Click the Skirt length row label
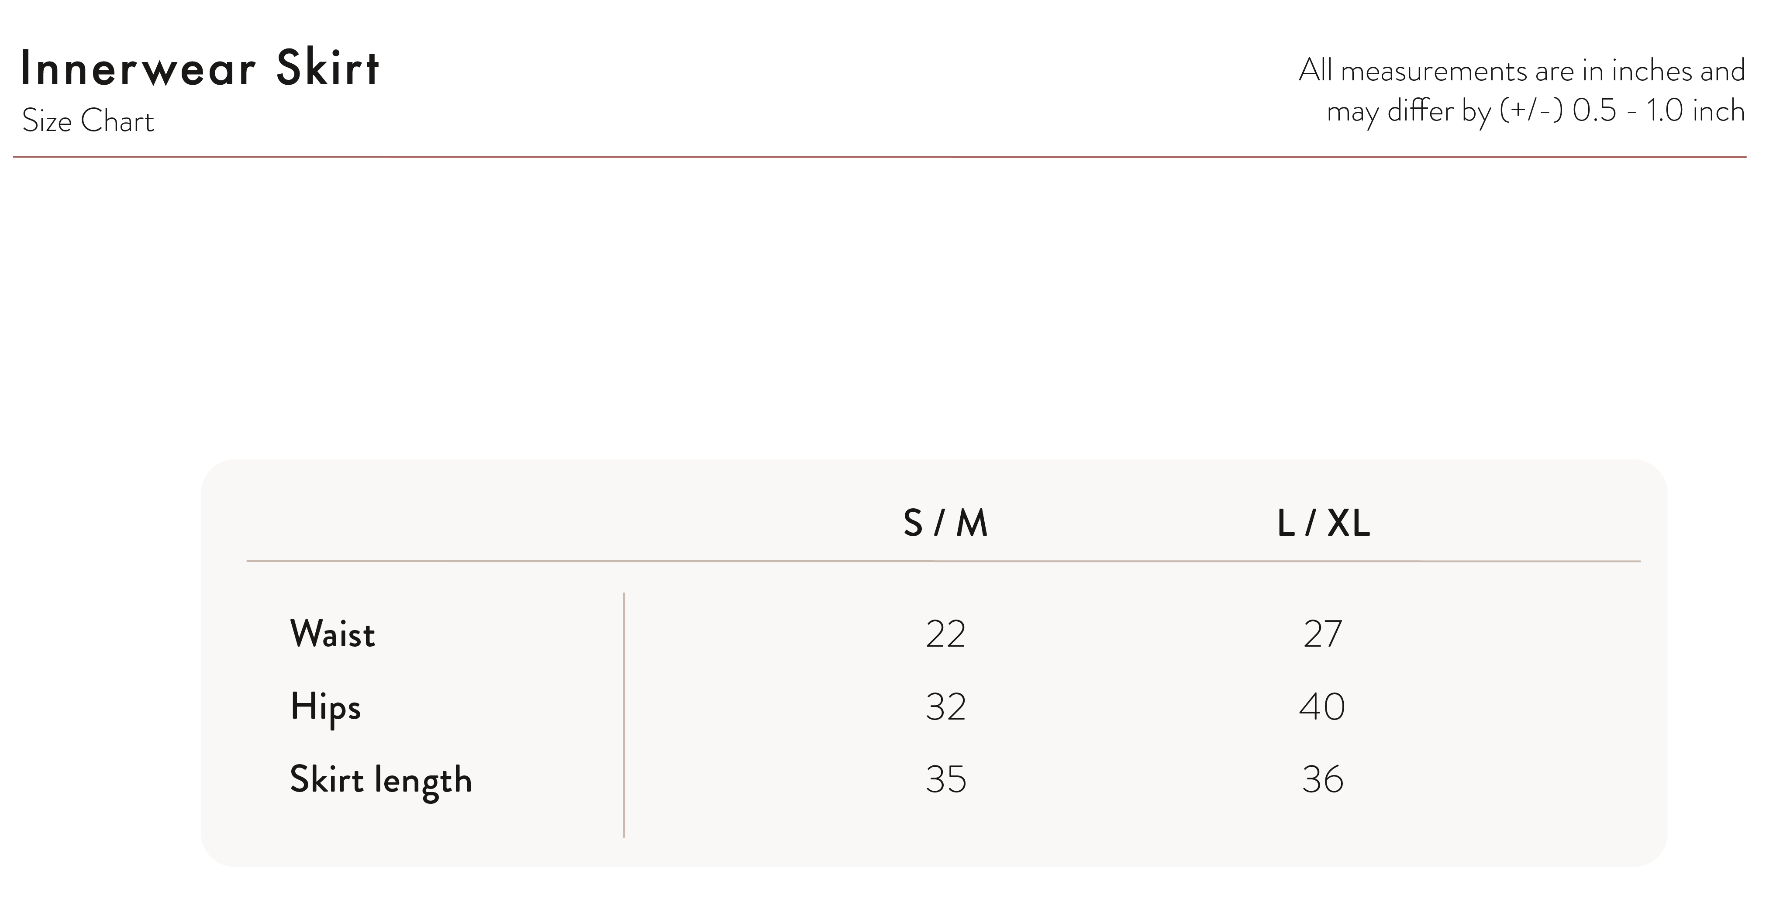 coord(381,781)
